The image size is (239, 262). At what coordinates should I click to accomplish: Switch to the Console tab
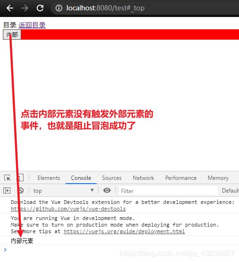point(81,178)
